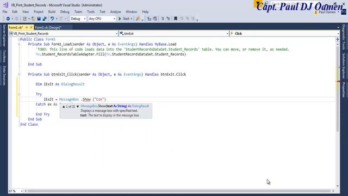Collapse the Try block outline
The height and width of the screenshot is (196, 348).
(x=19, y=94)
